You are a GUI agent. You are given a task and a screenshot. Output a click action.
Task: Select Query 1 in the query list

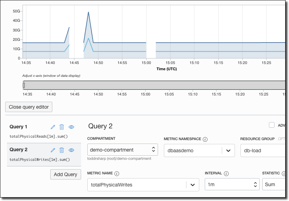(44, 131)
